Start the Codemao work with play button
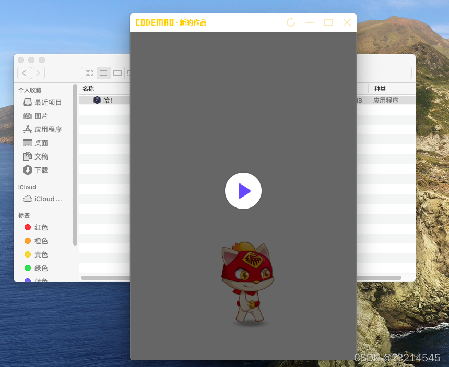 pyautogui.click(x=243, y=191)
